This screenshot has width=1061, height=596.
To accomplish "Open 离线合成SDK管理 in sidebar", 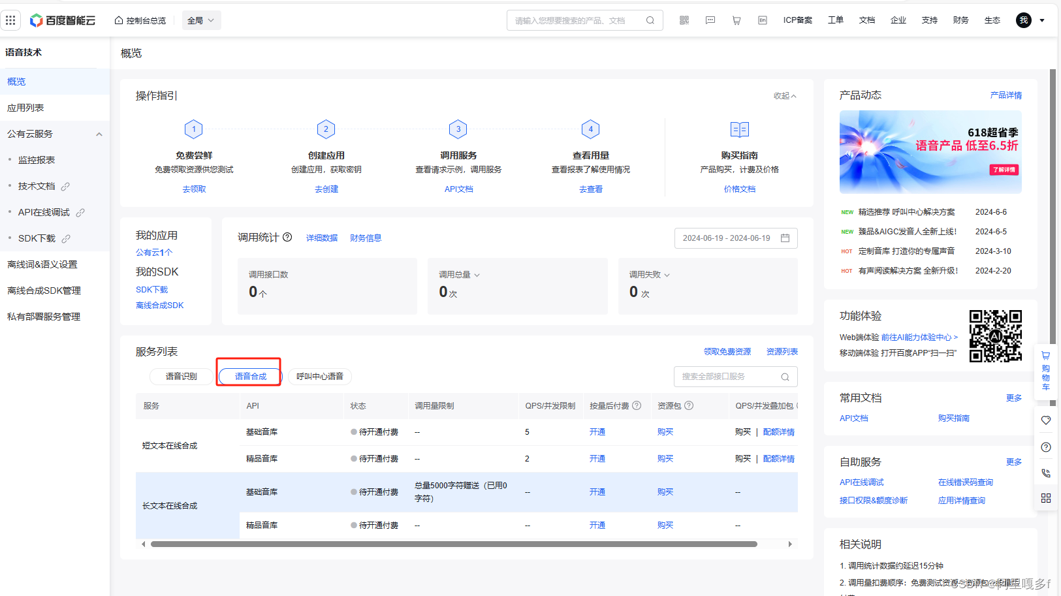I will [55, 290].
